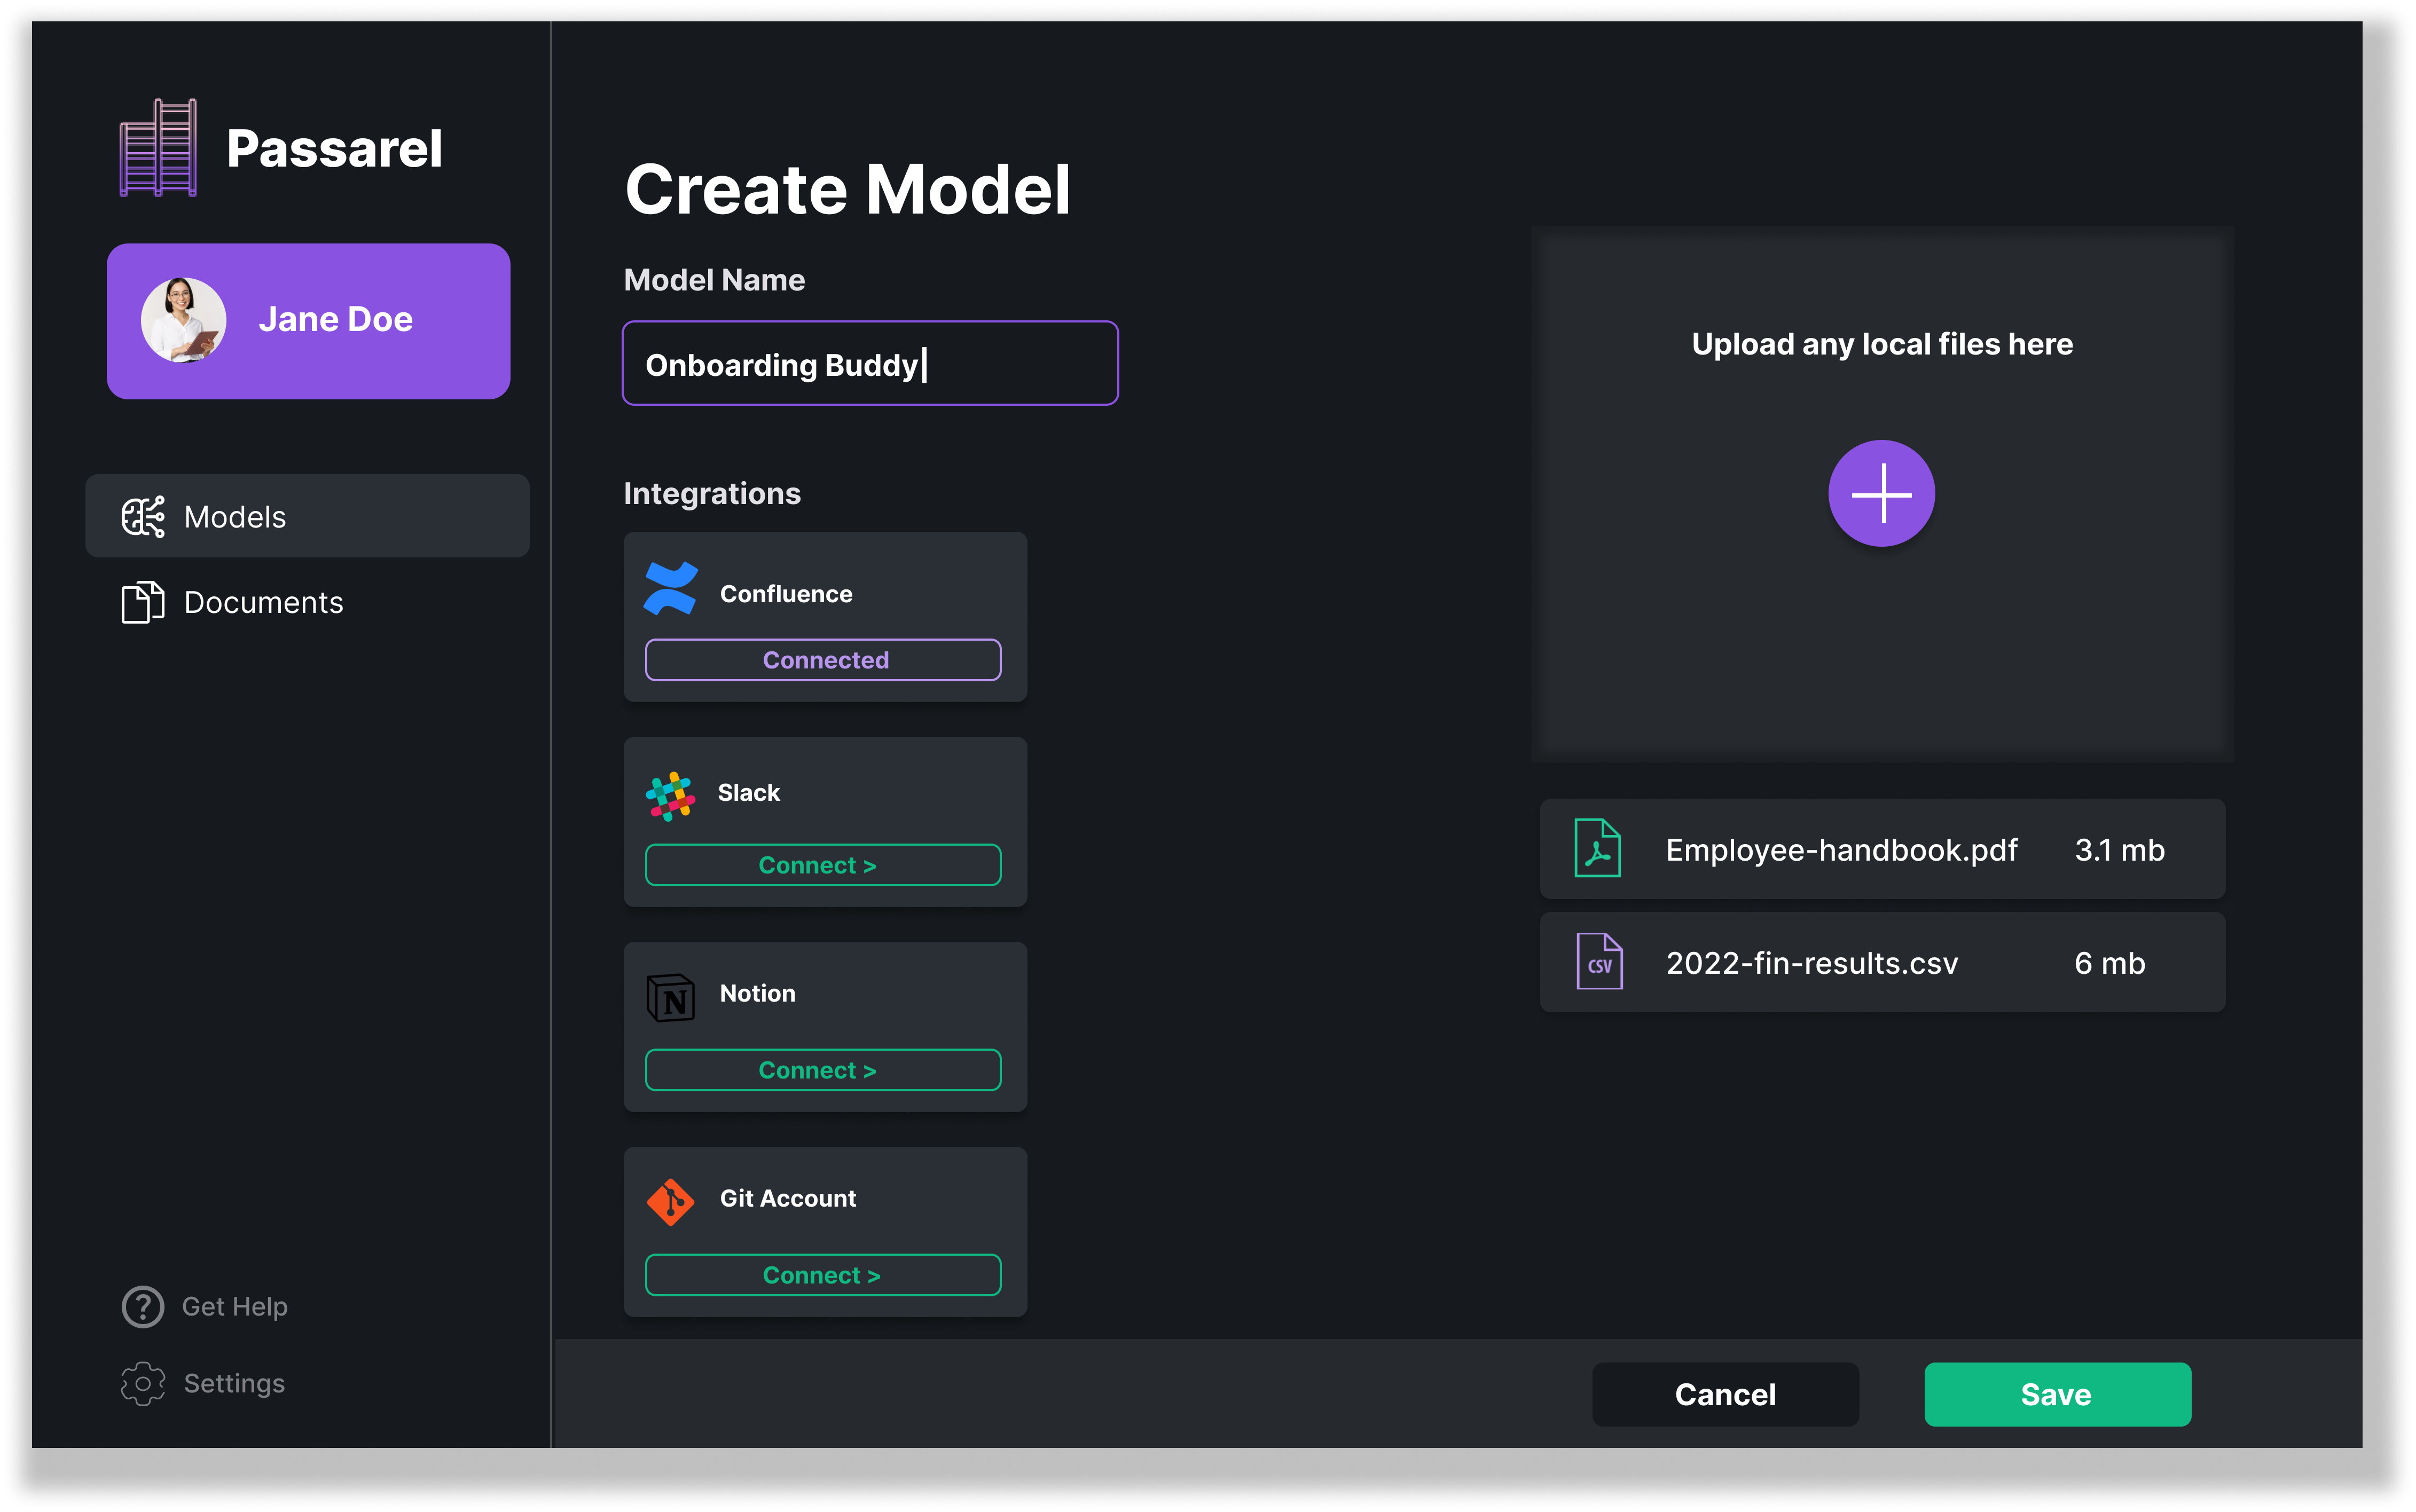Select the 2022-fin-results.csv file row
Image resolution: width=2416 pixels, height=1512 pixels.
point(1882,962)
